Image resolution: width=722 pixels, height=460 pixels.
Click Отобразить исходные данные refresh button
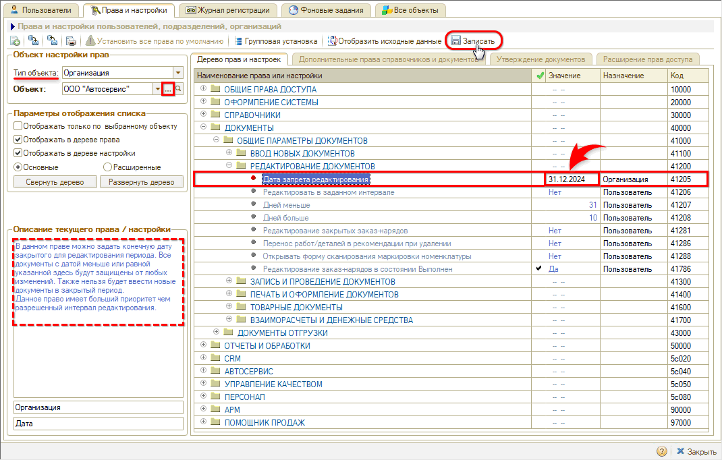click(x=385, y=41)
